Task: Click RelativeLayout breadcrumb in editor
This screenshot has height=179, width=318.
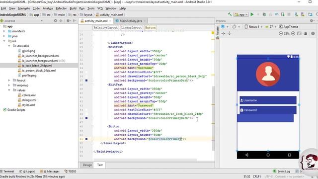Action: [x=106, y=28]
